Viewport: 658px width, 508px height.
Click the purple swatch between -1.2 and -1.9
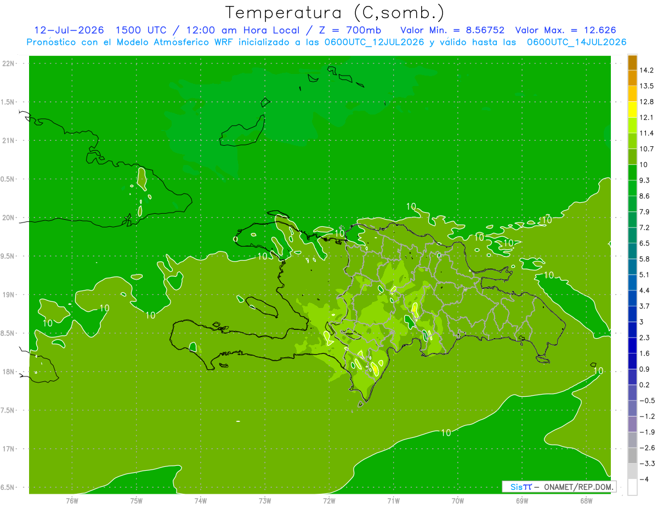tap(632, 424)
